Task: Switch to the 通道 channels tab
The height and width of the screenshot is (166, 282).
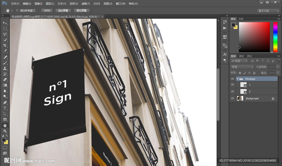Action: (x=241, y=56)
